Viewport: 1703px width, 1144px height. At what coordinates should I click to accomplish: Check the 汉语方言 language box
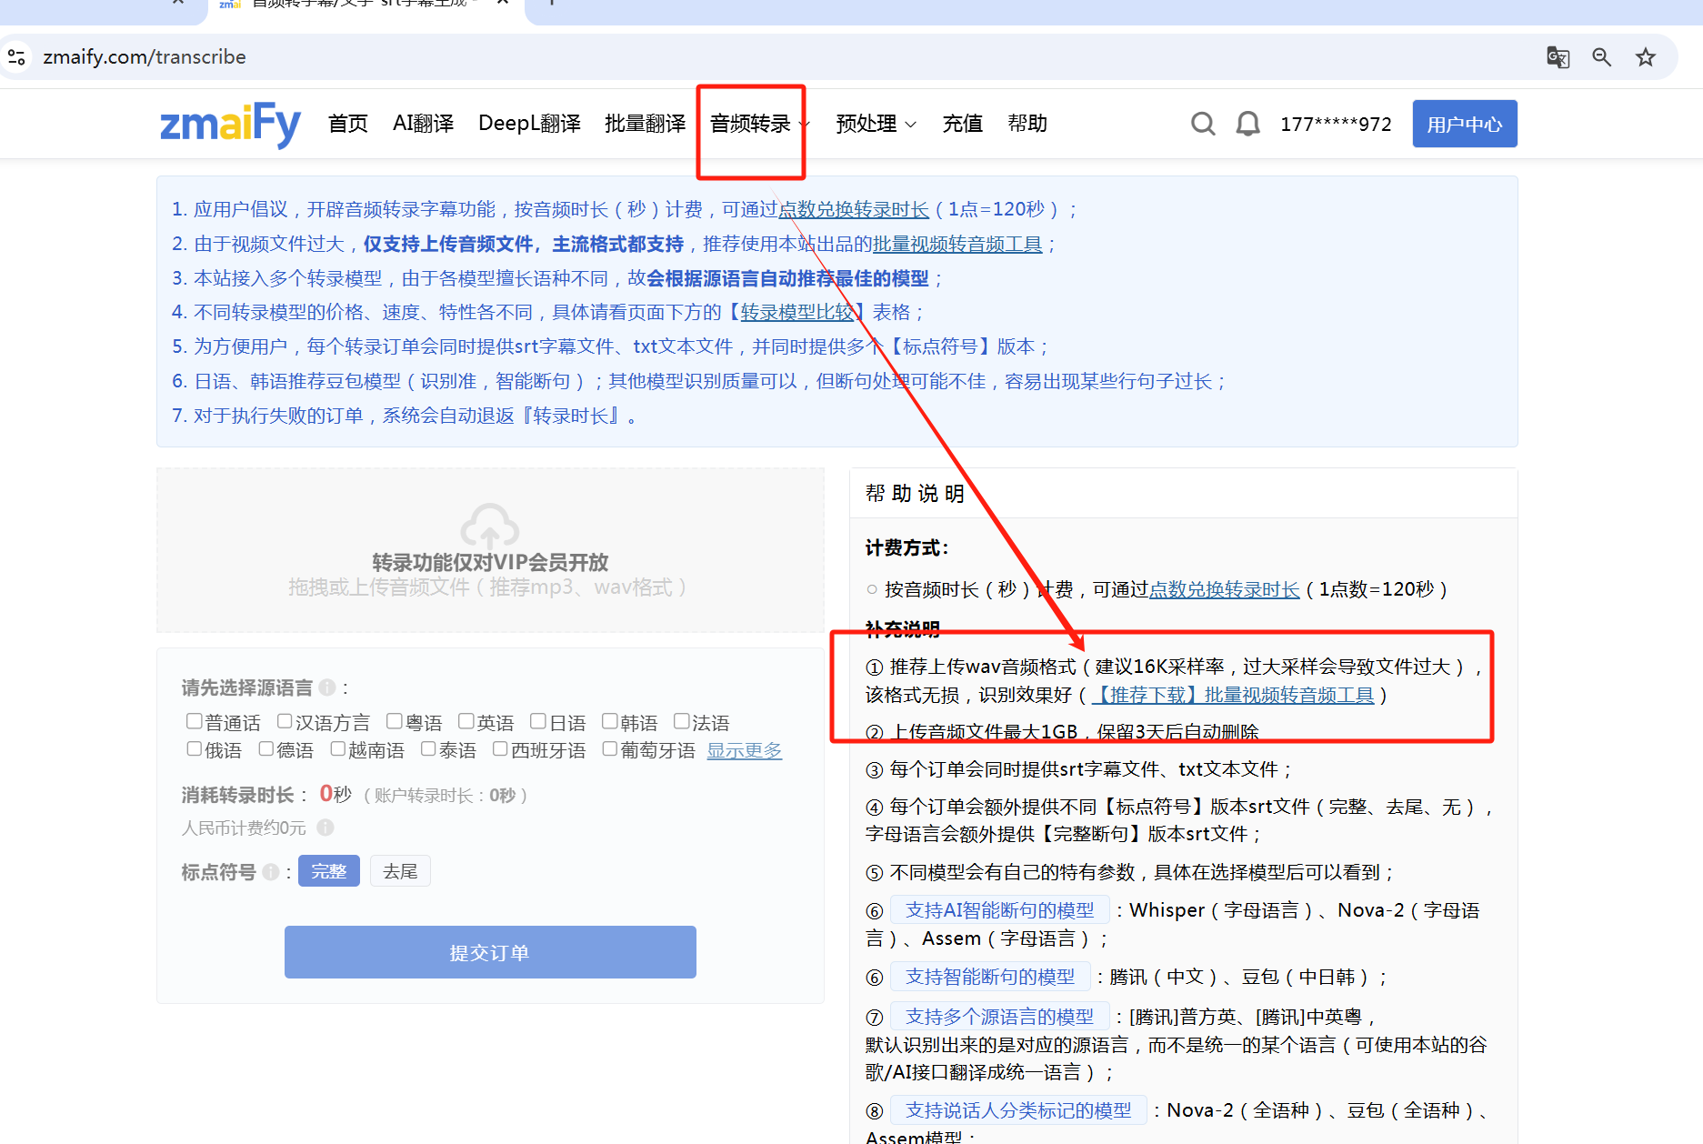point(285,721)
